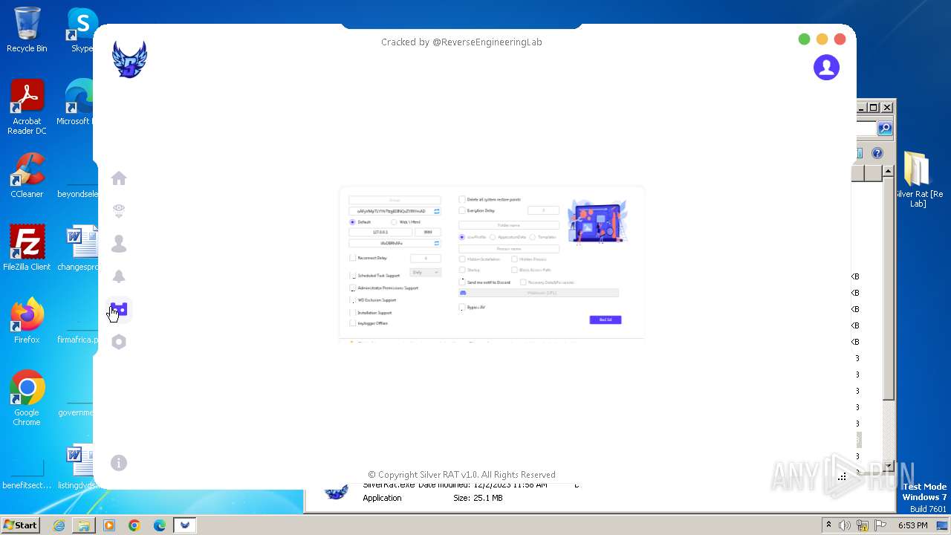Launch CCleaner from desktop
The image size is (951, 535).
(x=27, y=175)
